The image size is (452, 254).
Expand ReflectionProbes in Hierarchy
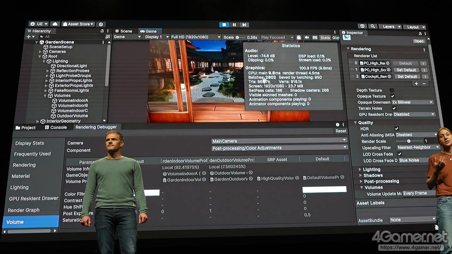click(x=48, y=71)
